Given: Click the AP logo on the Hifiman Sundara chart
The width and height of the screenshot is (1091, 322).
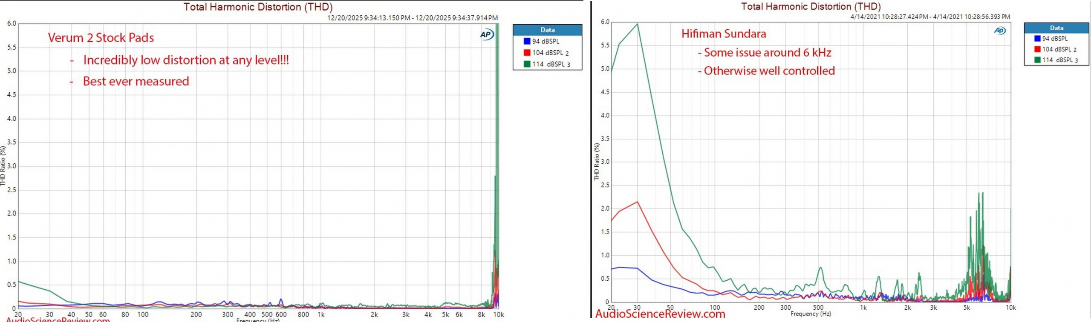Looking at the screenshot, I should coord(1000,31).
